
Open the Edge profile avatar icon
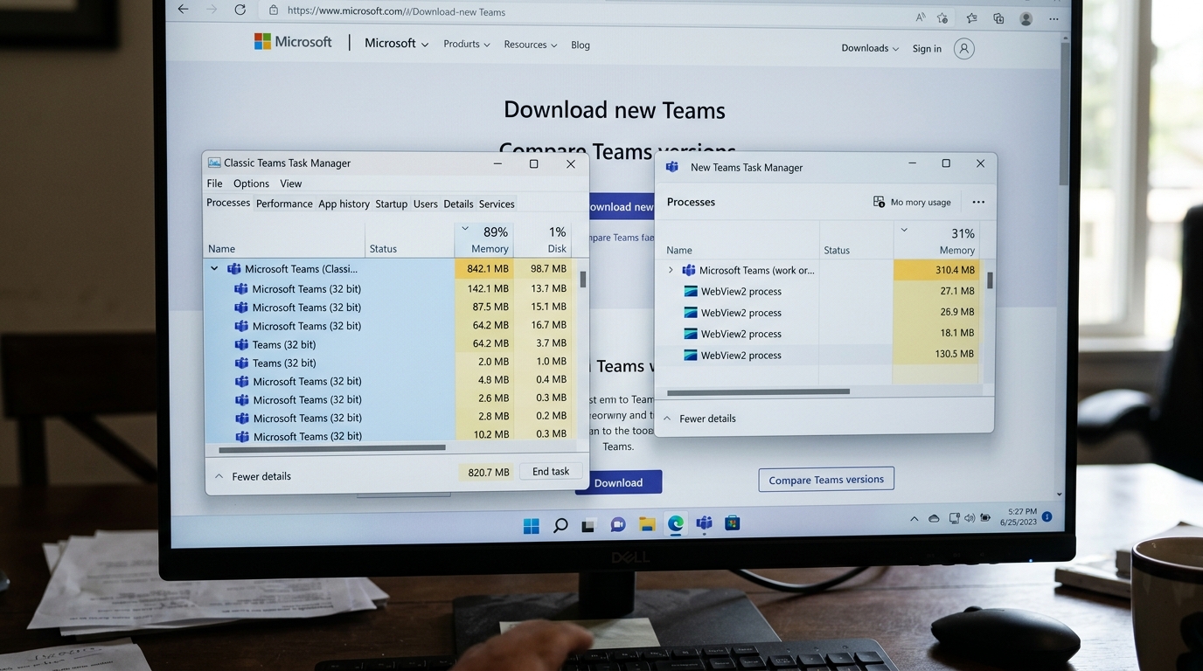[1026, 18]
